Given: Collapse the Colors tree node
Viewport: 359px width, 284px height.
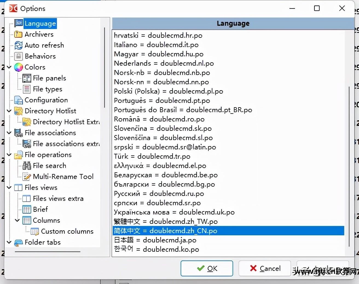Looking at the screenshot, I should pos(9,67).
